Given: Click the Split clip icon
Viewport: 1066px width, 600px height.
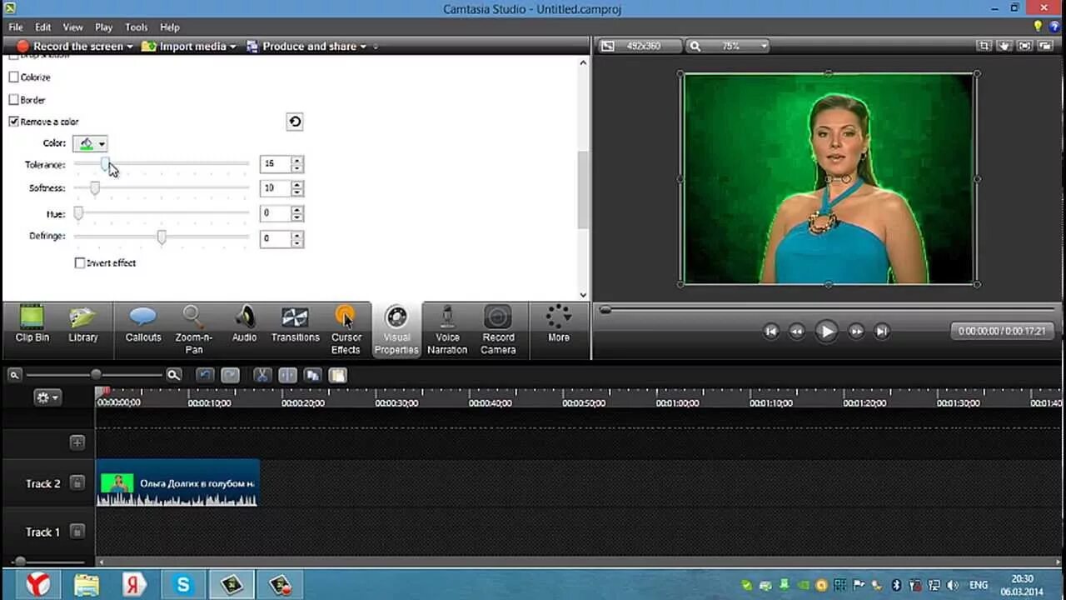Looking at the screenshot, I should pyautogui.click(x=287, y=375).
